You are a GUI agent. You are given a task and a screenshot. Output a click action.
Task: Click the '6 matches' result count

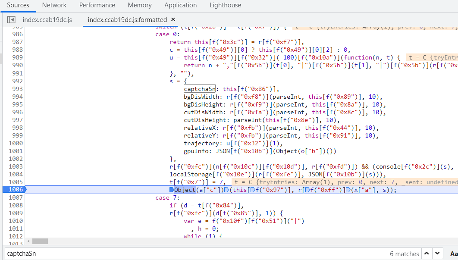[x=404, y=254]
